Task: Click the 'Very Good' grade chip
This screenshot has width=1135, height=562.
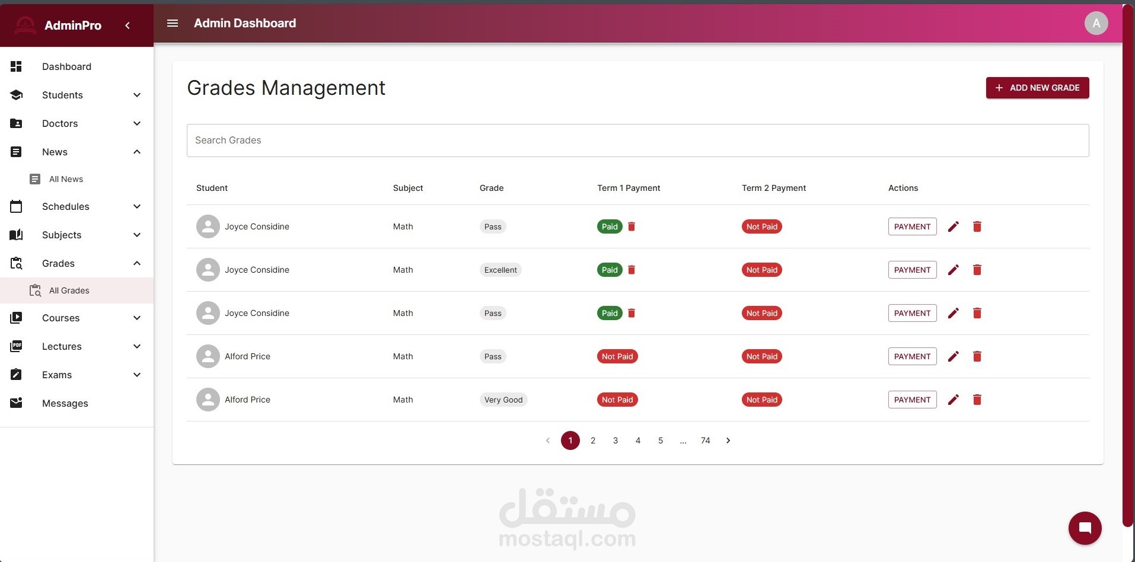Action: pos(503,400)
